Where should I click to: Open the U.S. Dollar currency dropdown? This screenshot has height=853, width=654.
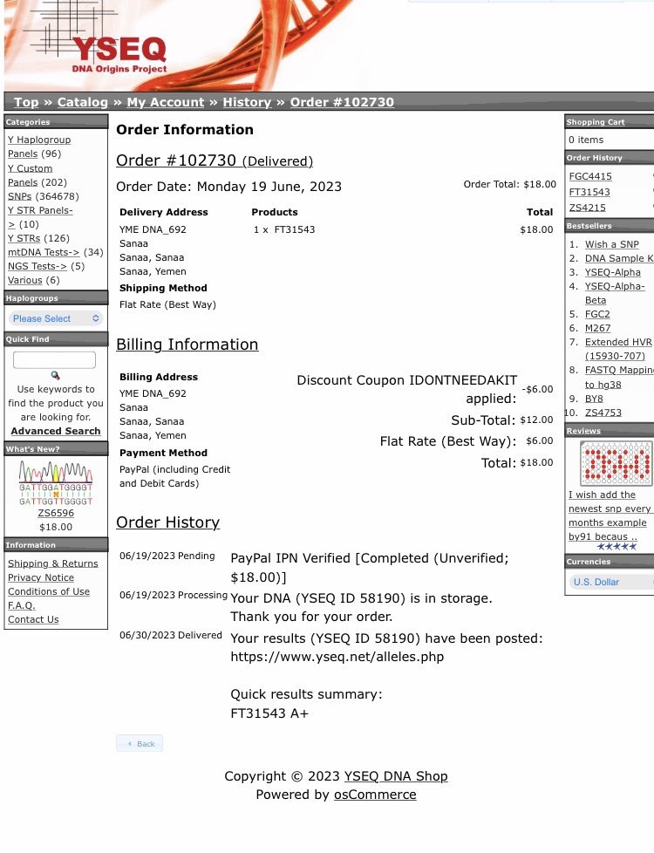610,582
